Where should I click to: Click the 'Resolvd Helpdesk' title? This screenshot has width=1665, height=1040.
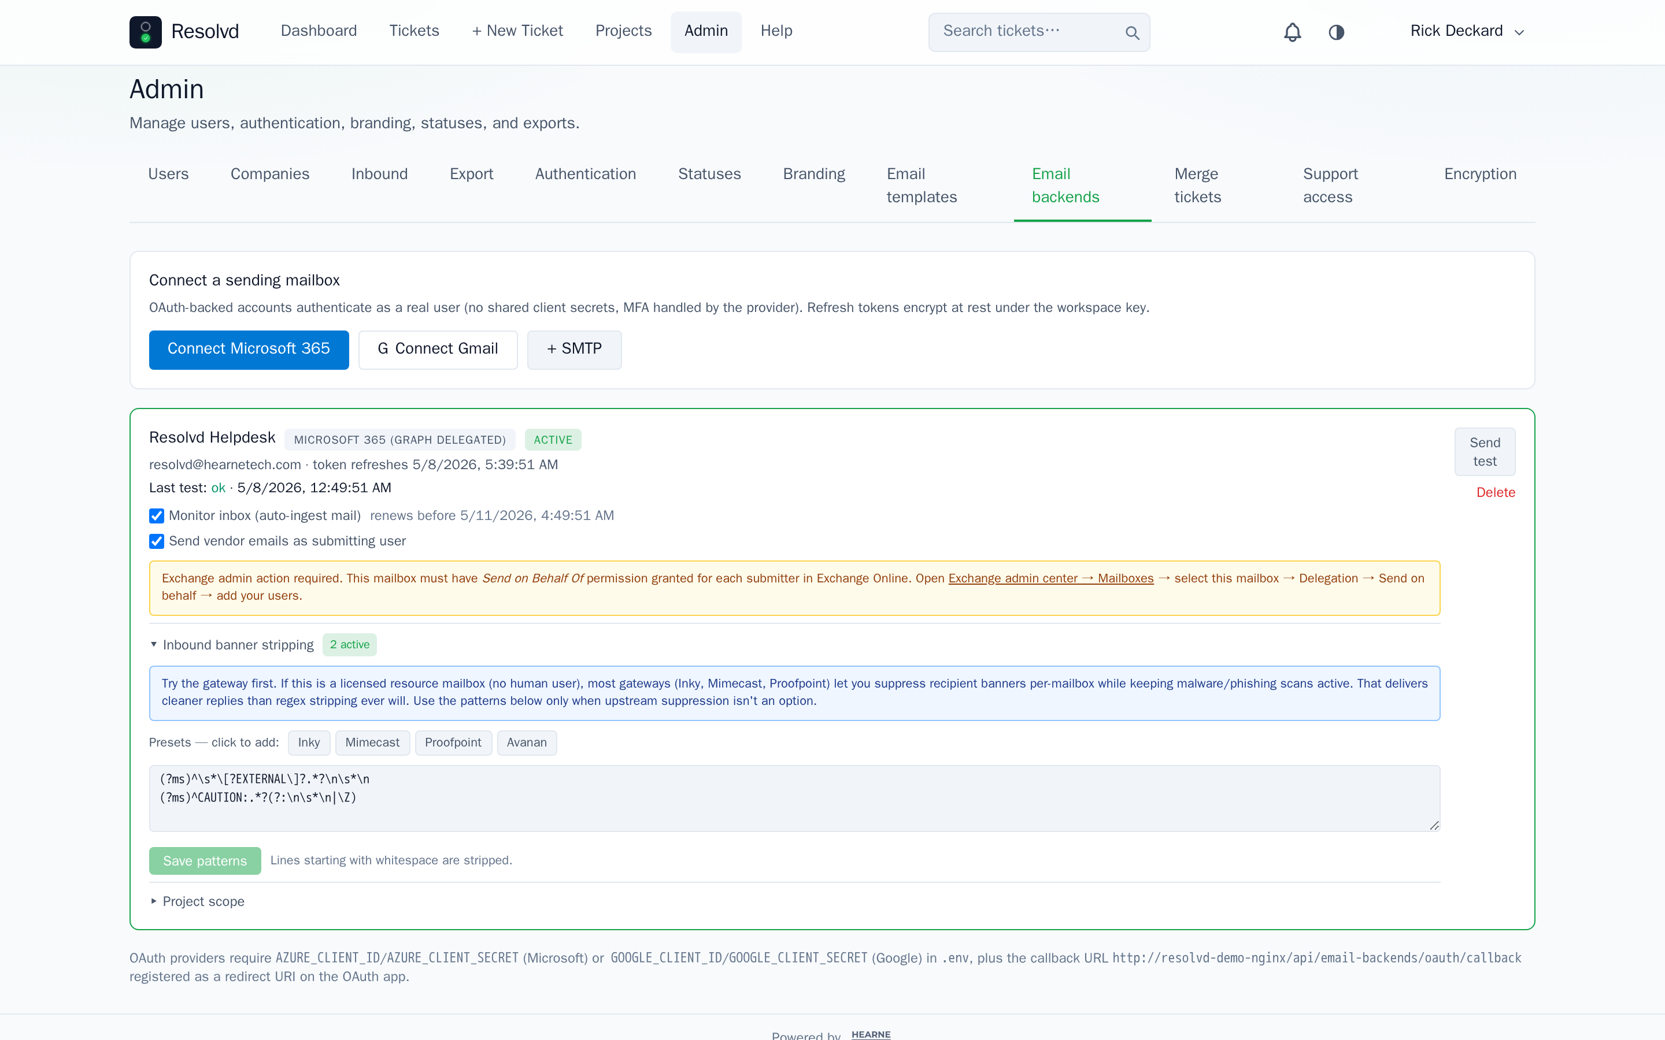(212, 437)
